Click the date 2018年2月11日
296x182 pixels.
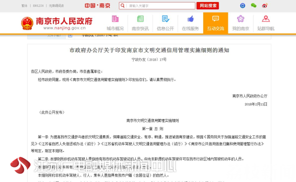click(256, 104)
